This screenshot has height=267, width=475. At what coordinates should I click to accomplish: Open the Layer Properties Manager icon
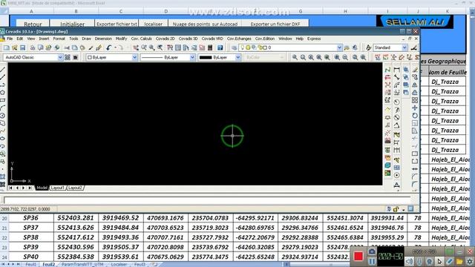(235, 47)
